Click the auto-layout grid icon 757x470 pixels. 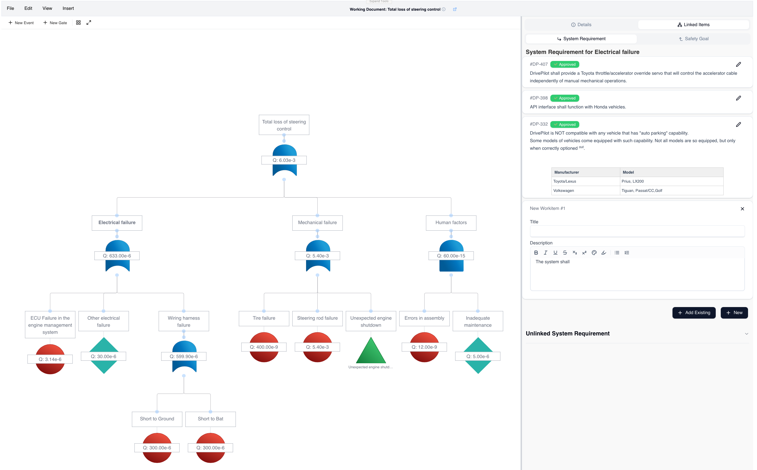point(78,23)
